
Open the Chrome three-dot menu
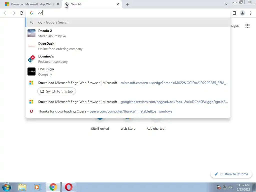[x=250, y=13]
